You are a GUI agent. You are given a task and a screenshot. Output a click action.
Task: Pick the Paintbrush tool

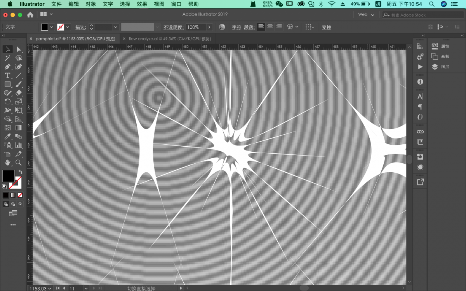pyautogui.click(x=19, y=84)
